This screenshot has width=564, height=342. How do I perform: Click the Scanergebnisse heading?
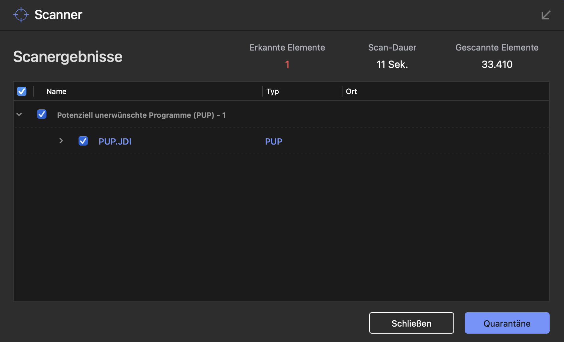point(68,57)
